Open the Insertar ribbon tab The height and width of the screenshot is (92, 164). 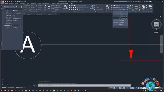[11, 3]
